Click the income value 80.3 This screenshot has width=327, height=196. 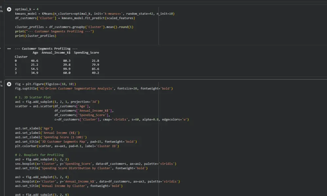coord(67,61)
